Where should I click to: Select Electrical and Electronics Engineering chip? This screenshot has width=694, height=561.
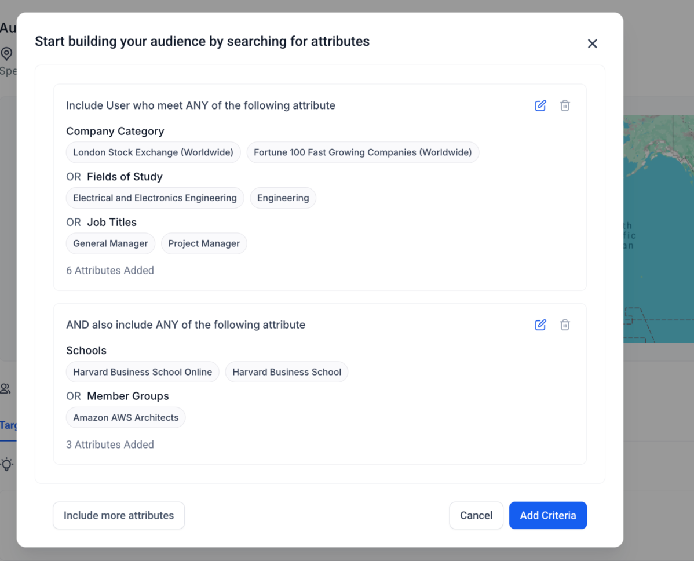tap(155, 198)
